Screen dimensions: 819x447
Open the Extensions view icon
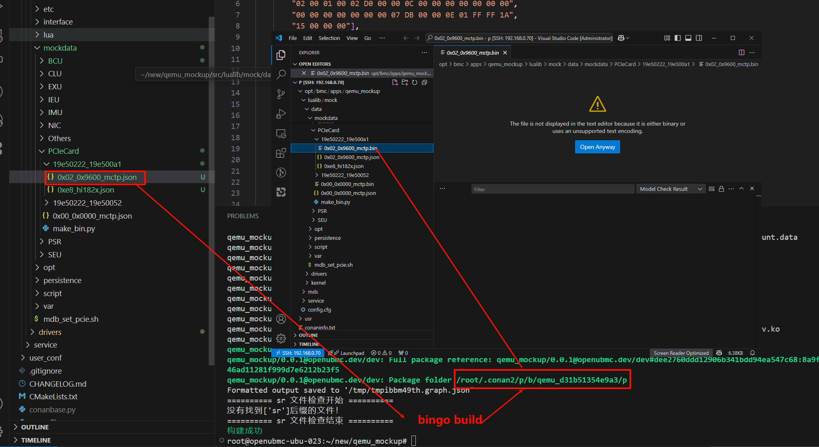281,153
